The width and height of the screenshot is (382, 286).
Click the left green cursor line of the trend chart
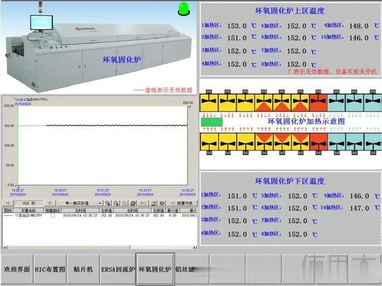[x=17, y=146]
